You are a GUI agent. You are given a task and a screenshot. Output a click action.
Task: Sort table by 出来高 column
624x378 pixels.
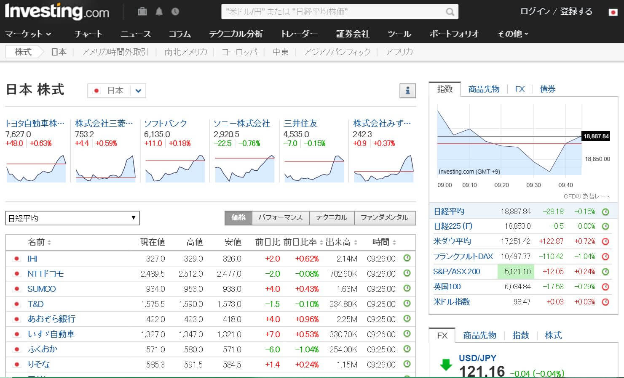click(341, 242)
